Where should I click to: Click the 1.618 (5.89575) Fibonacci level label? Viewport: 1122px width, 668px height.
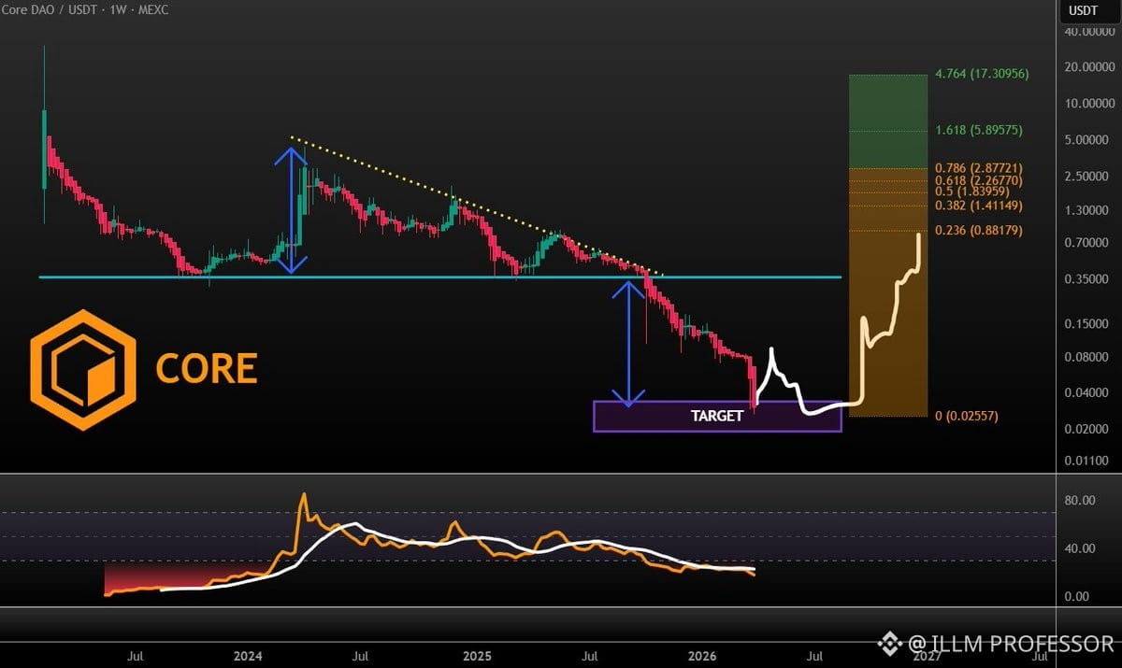tap(979, 132)
